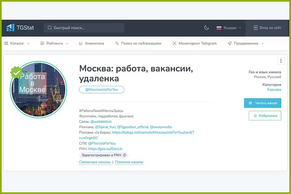This screenshot has width=291, height=194.
Task: Expand the Рейтинги menu
Action: coord(54,43)
